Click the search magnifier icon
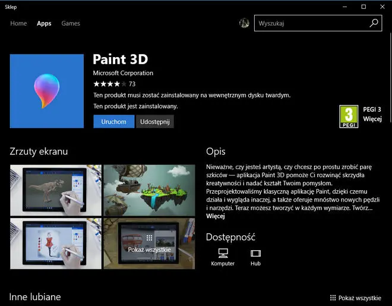Viewport: 392px width, 306px height. [x=374, y=23]
